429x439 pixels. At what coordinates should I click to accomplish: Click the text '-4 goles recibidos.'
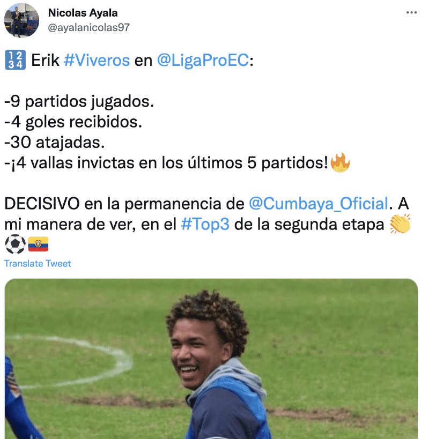tap(73, 122)
